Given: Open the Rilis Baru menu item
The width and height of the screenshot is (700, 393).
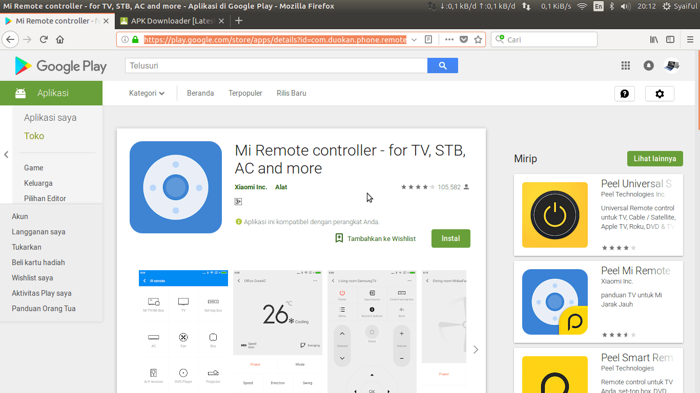Looking at the screenshot, I should (292, 93).
